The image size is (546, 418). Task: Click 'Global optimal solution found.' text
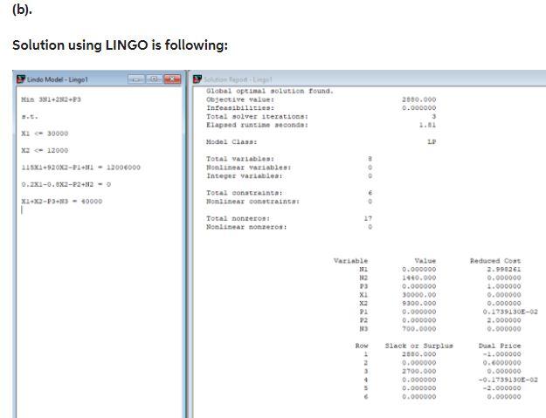pos(270,91)
